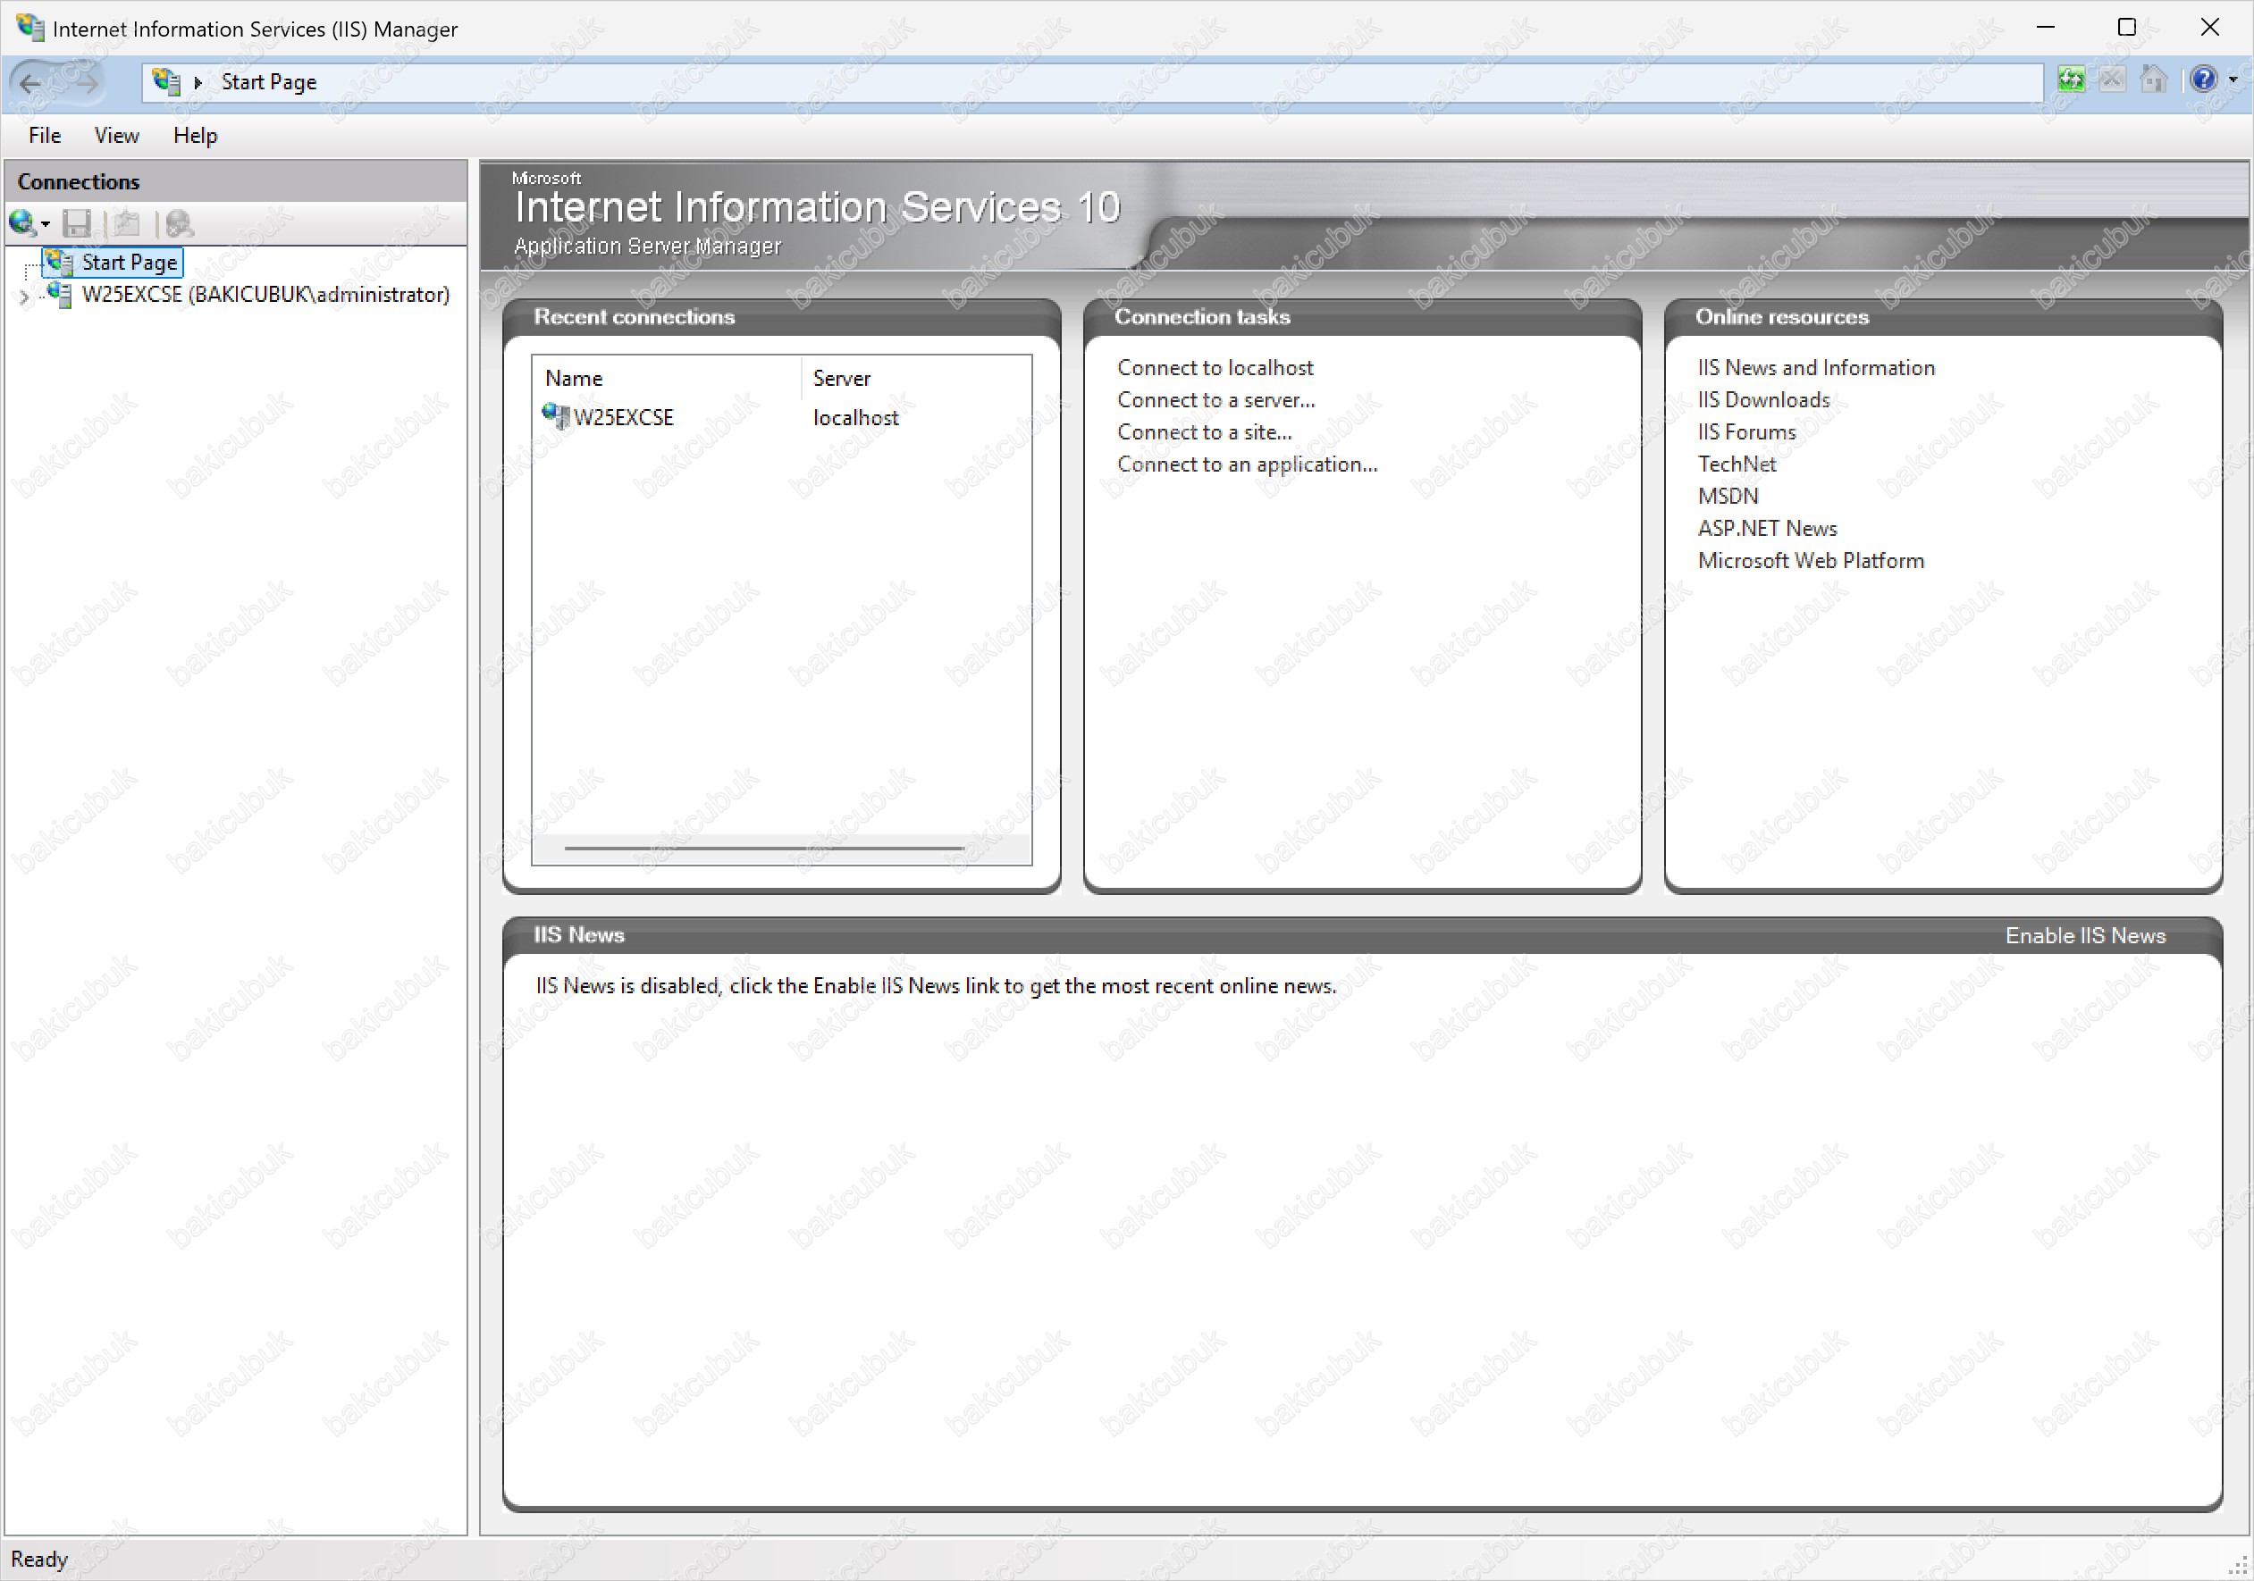
Task: Click the Ready status bar text
Action: click(x=39, y=1559)
